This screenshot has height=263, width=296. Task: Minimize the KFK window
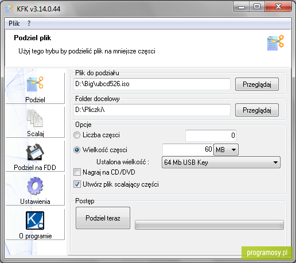click(x=242, y=7)
